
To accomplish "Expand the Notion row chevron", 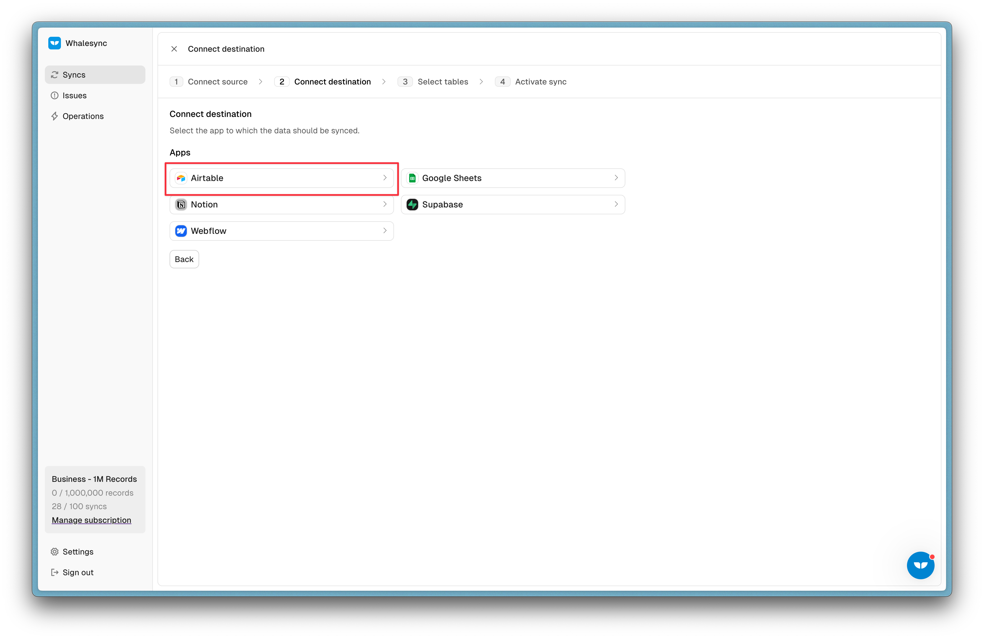I will [x=385, y=204].
